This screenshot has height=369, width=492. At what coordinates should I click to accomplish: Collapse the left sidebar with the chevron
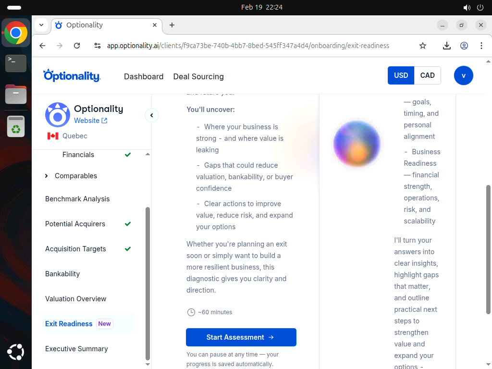click(x=152, y=115)
